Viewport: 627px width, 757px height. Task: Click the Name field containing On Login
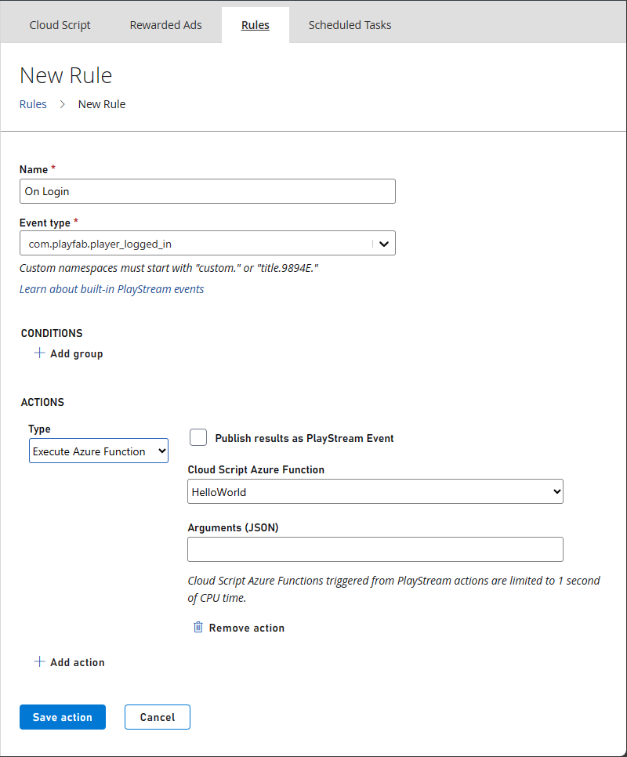click(x=207, y=191)
